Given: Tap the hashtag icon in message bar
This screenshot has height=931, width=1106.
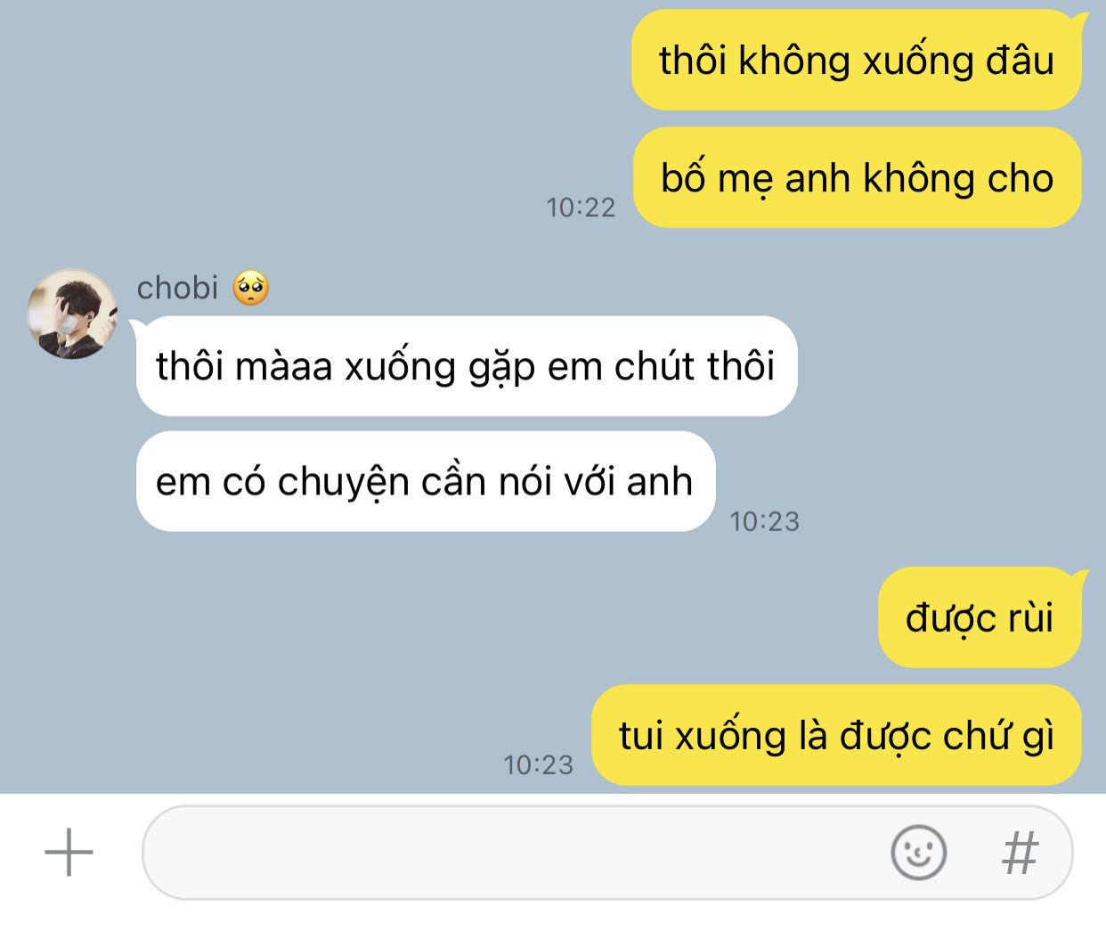Looking at the screenshot, I should coord(1020,853).
